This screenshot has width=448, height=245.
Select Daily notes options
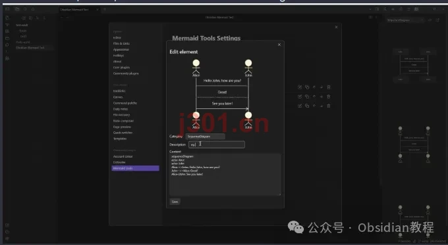(x=121, y=109)
